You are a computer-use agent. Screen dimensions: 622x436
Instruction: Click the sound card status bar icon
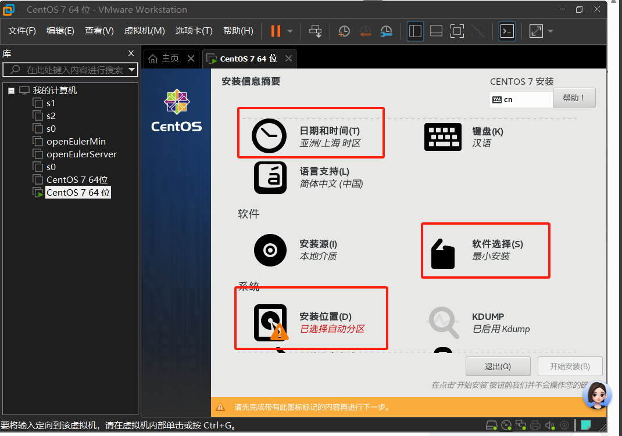550,426
